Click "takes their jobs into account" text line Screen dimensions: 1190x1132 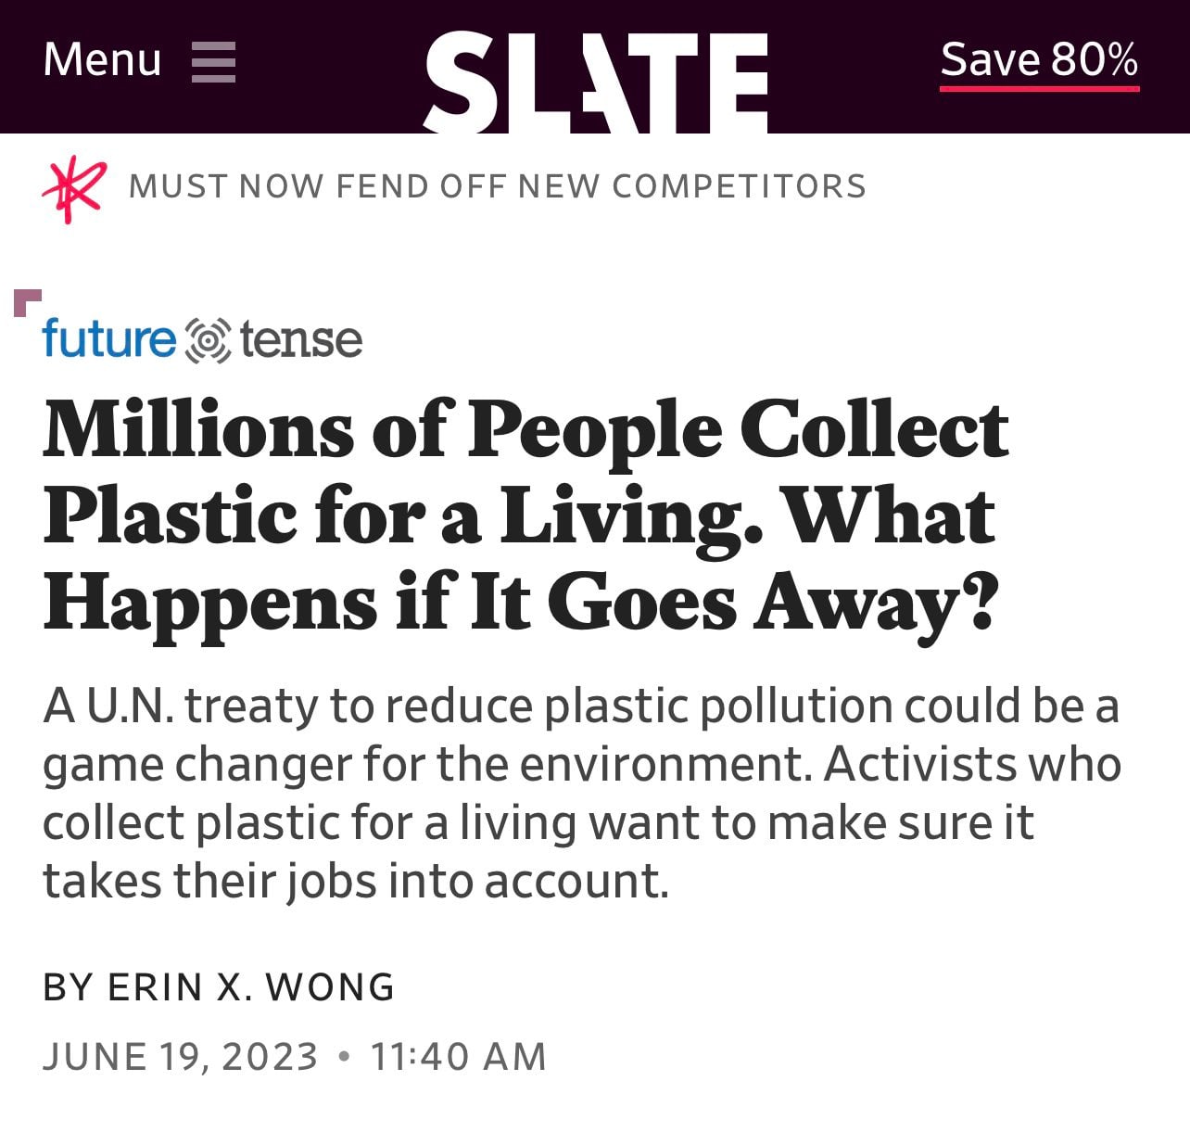356,881
